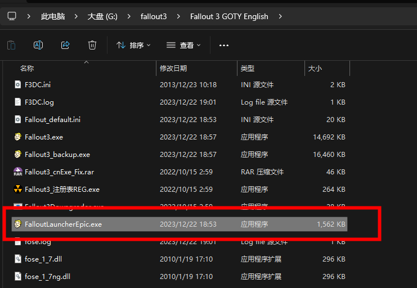Select the file name F3DC.ini
Image resolution: width=417 pixels, height=288 pixels.
point(38,84)
